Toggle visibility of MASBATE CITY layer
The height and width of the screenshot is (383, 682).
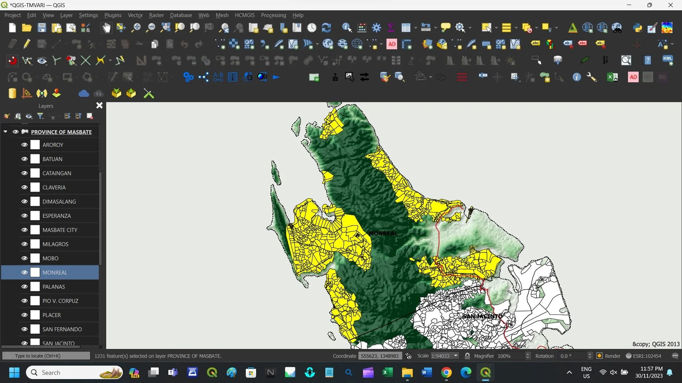point(24,230)
